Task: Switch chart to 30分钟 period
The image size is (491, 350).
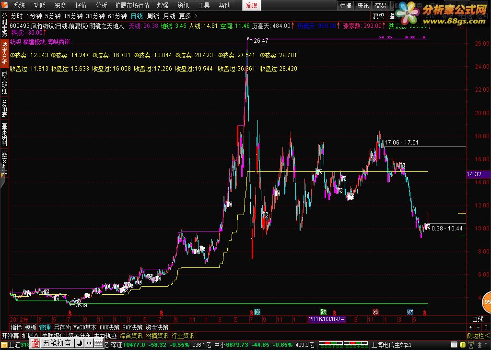Action: click(95, 16)
